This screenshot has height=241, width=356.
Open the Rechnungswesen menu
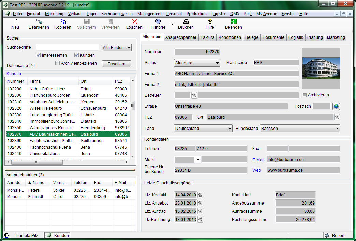pyautogui.click(x=117, y=14)
